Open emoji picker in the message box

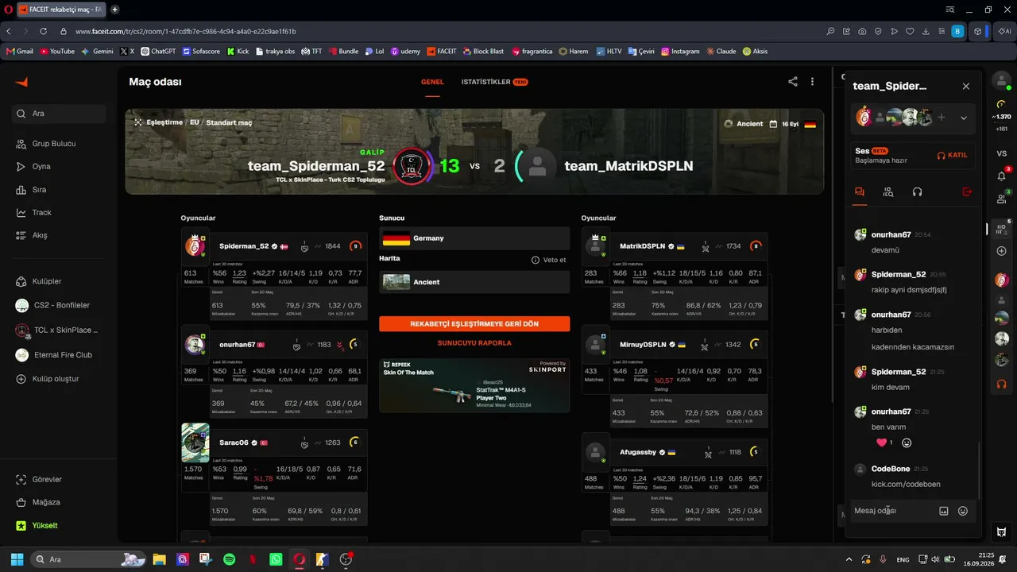pyautogui.click(x=963, y=511)
